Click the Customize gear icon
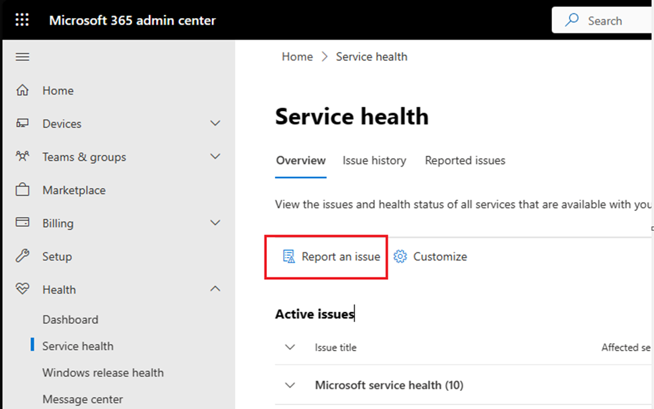Screen dimensions: 654x409 (400, 256)
